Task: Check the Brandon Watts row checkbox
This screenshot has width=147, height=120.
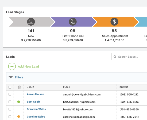Action: (x=10, y=109)
